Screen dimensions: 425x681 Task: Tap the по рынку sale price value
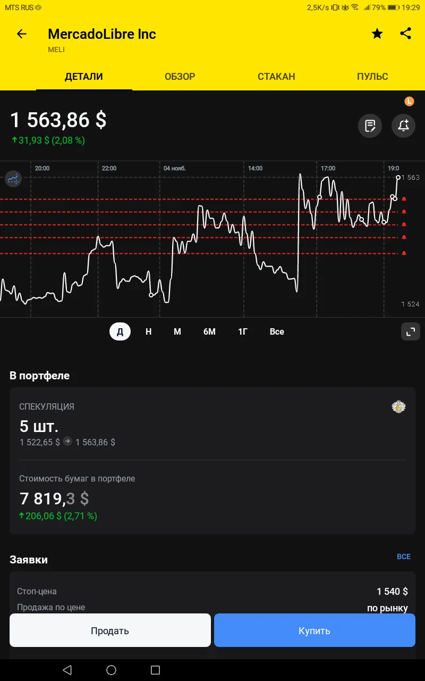(x=387, y=608)
